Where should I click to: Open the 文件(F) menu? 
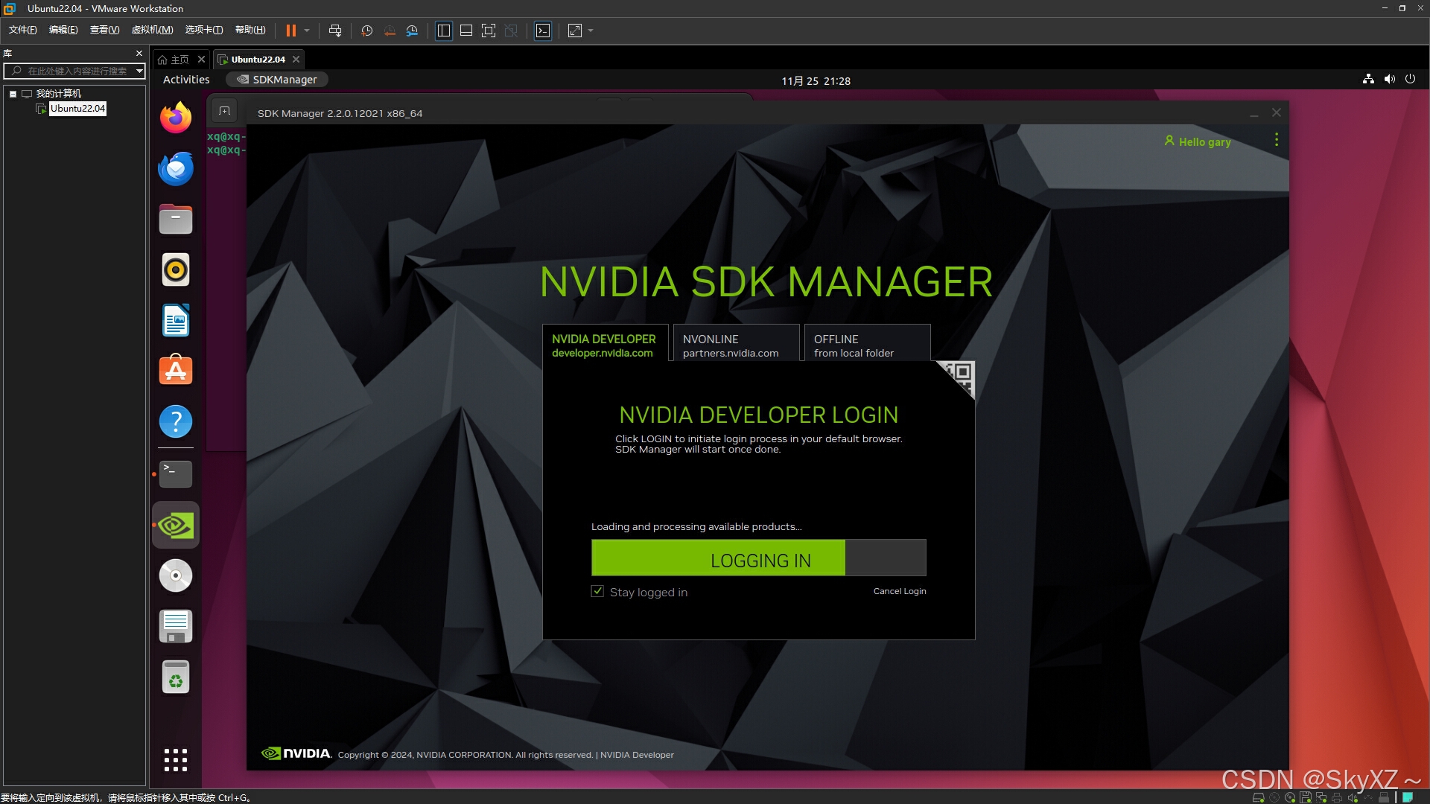[x=22, y=30]
